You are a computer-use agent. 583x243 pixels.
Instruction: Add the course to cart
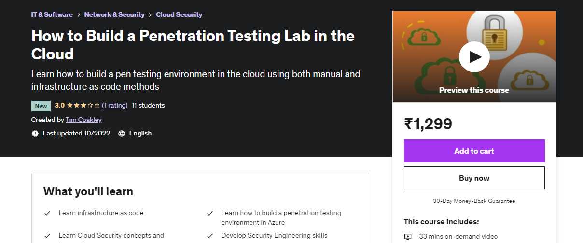click(474, 151)
